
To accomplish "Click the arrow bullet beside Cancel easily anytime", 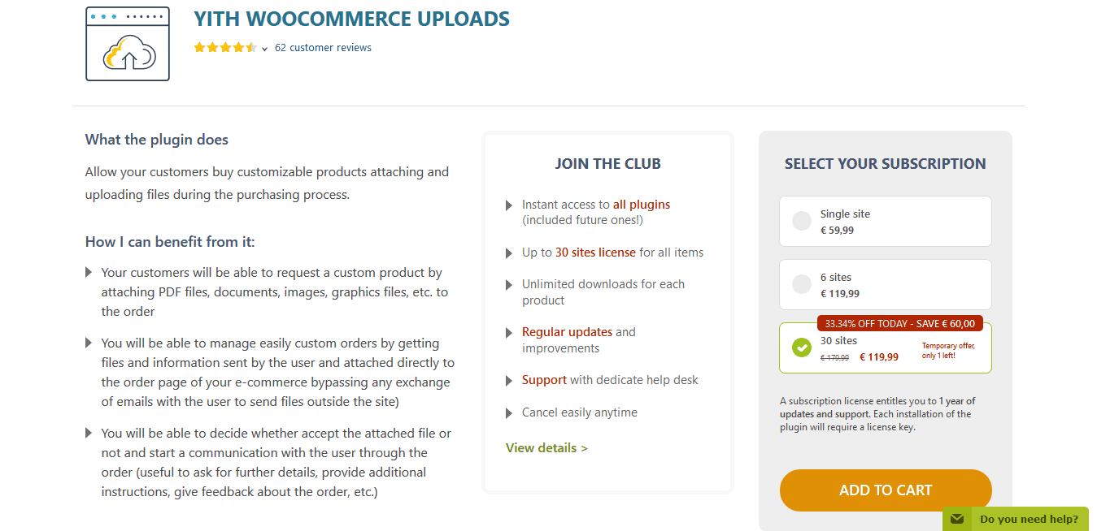I will [509, 413].
